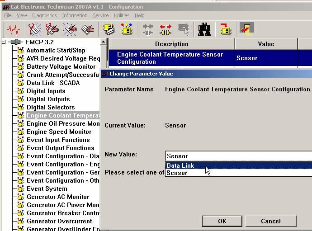Open the New Value combo box

click(x=239, y=156)
